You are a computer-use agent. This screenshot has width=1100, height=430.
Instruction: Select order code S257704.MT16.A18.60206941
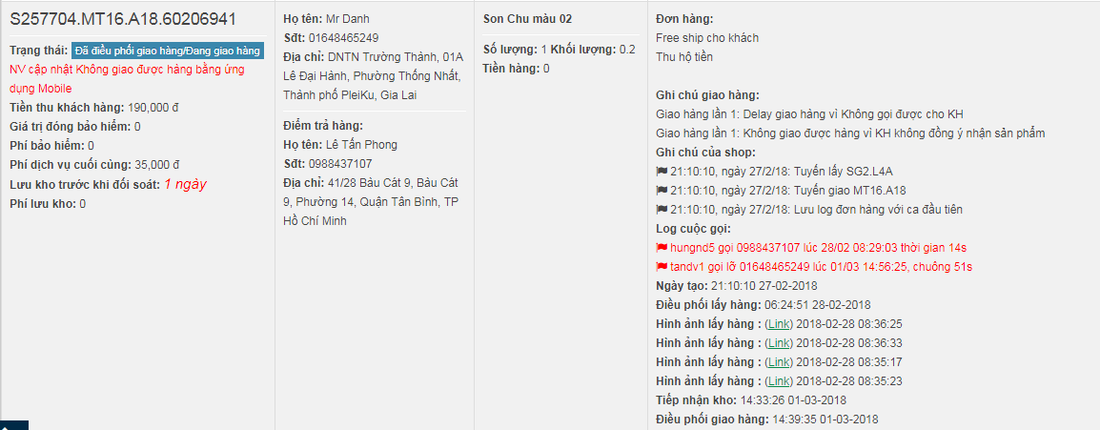[x=123, y=19]
